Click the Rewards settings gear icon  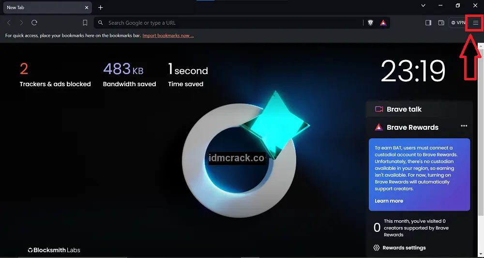click(x=376, y=248)
